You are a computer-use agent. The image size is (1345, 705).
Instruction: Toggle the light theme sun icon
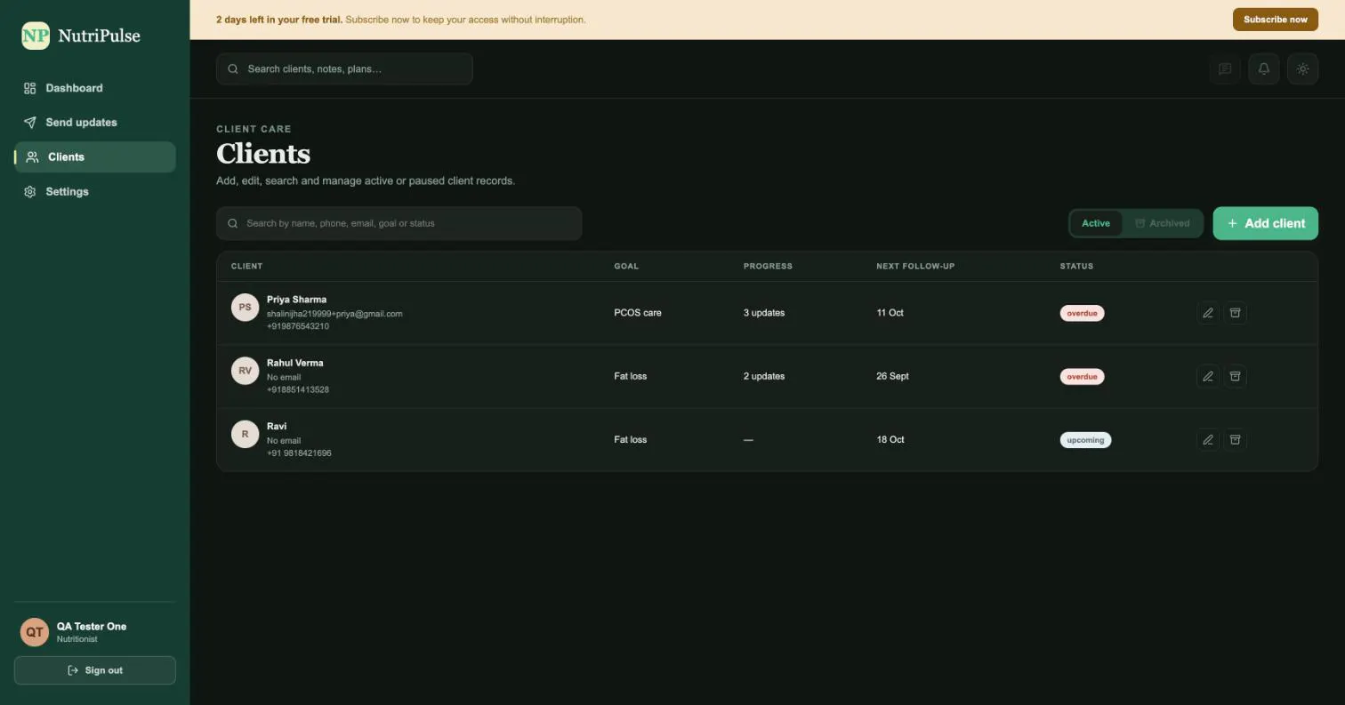click(1303, 68)
